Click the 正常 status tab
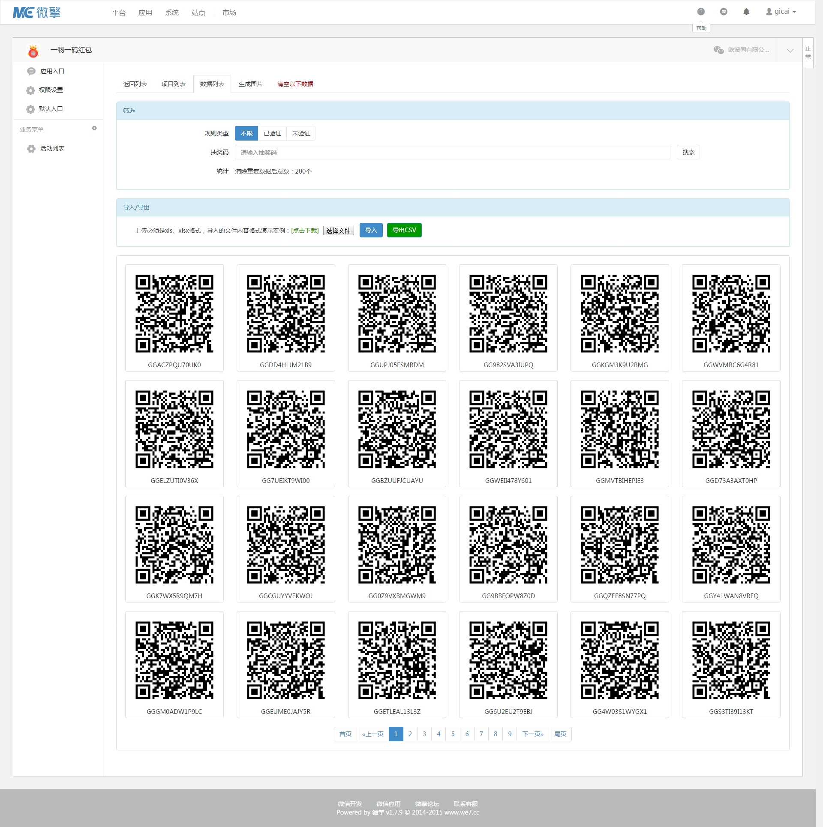This screenshot has width=823, height=827. 808,53
